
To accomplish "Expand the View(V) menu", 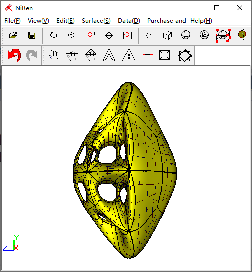I will coord(38,21).
